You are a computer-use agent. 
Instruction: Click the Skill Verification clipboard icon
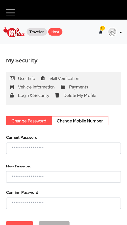point(43,78)
